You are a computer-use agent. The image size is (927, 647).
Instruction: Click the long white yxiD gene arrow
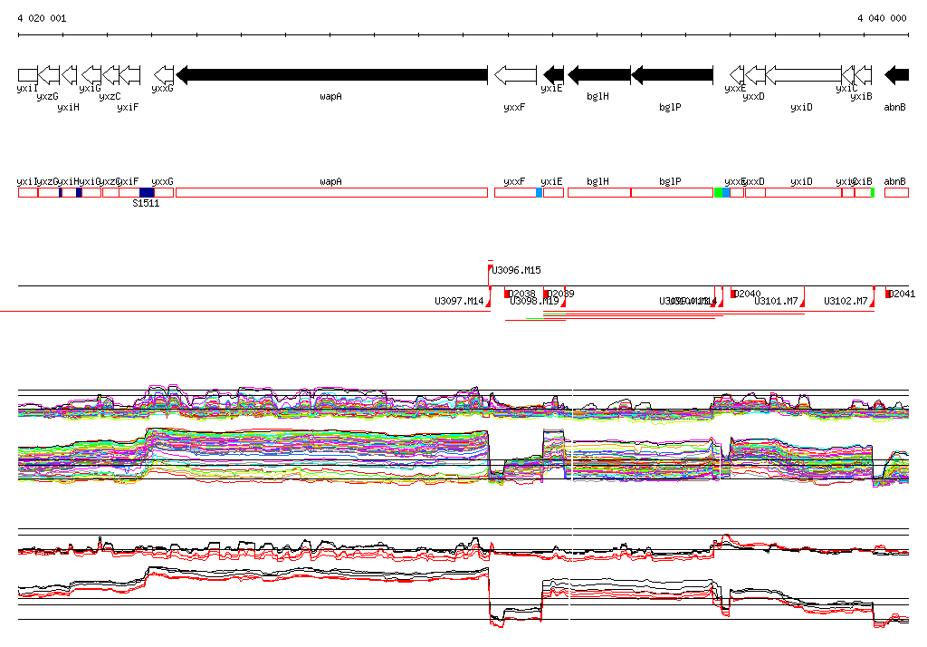(x=804, y=75)
